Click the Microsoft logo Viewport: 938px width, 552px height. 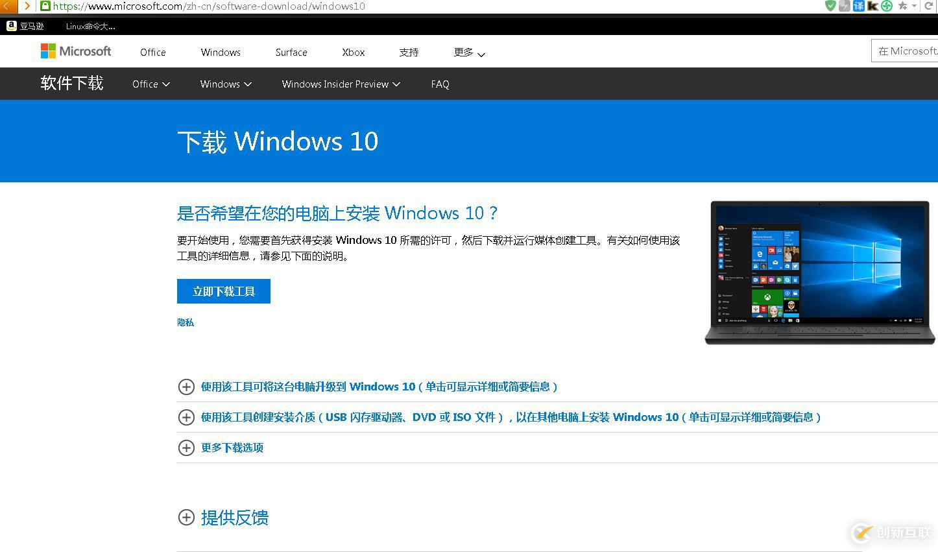point(76,51)
